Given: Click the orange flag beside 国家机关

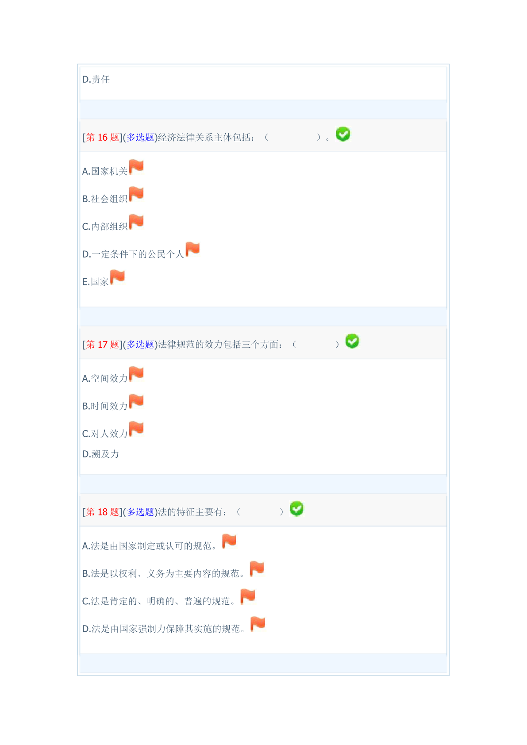Looking at the screenshot, I should (x=136, y=167).
